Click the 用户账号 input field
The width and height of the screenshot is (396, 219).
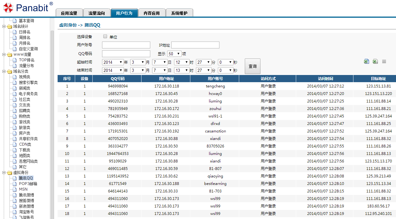point(126,45)
